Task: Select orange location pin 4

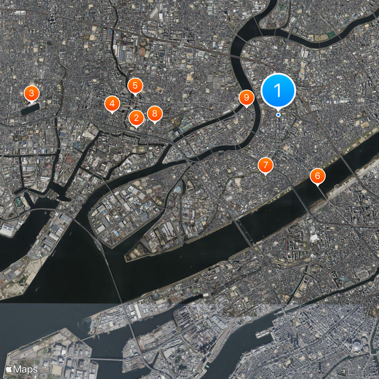Action: point(112,103)
